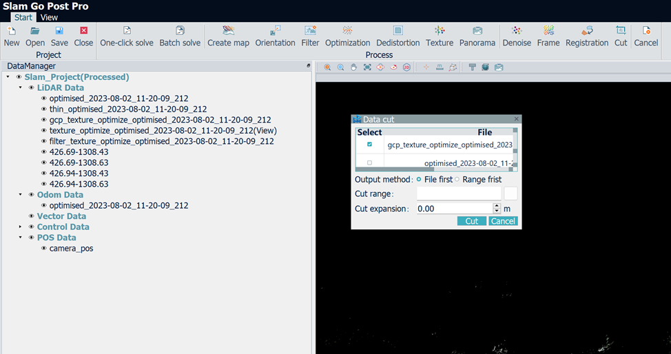Float the DataManager panel

click(309, 65)
